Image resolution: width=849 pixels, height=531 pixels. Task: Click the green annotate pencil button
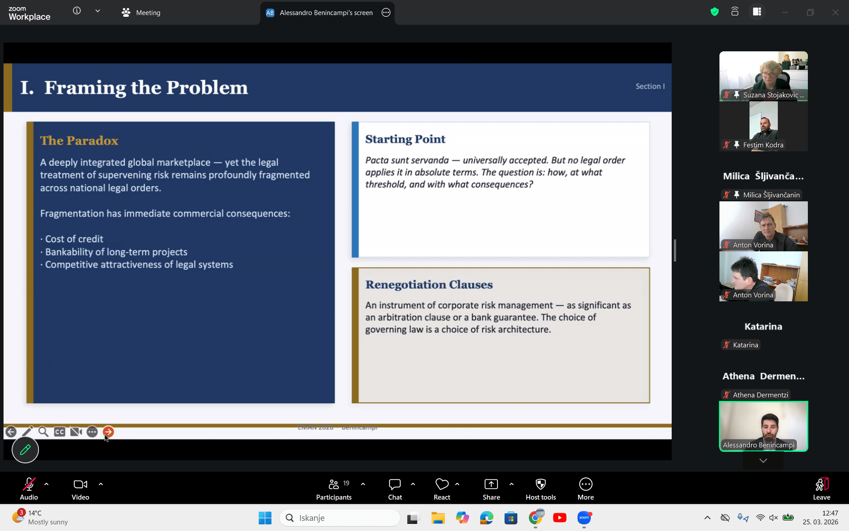[25, 450]
